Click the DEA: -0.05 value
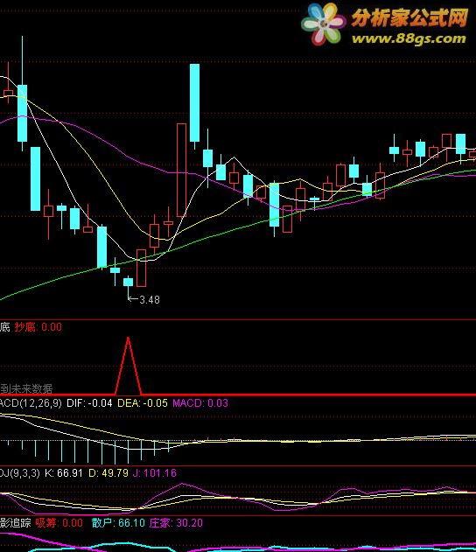476x552 pixels. [x=143, y=402]
